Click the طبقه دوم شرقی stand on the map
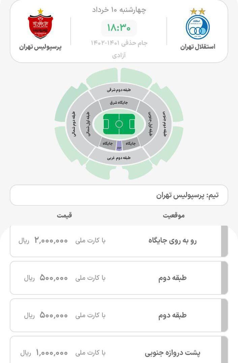 (x=118, y=90)
